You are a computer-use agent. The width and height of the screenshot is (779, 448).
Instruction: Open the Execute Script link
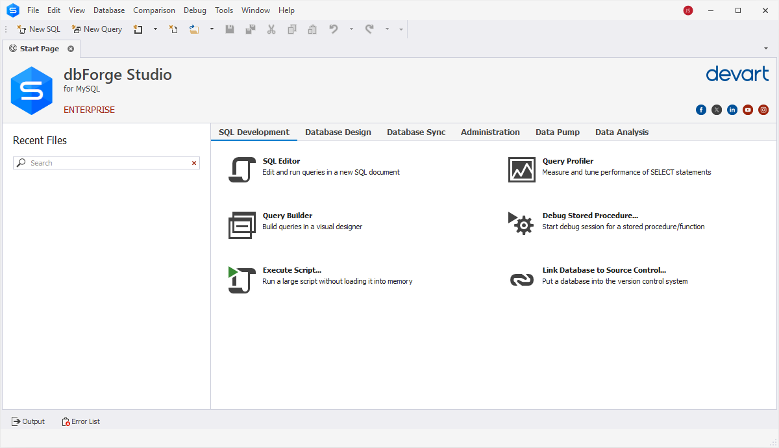292,270
